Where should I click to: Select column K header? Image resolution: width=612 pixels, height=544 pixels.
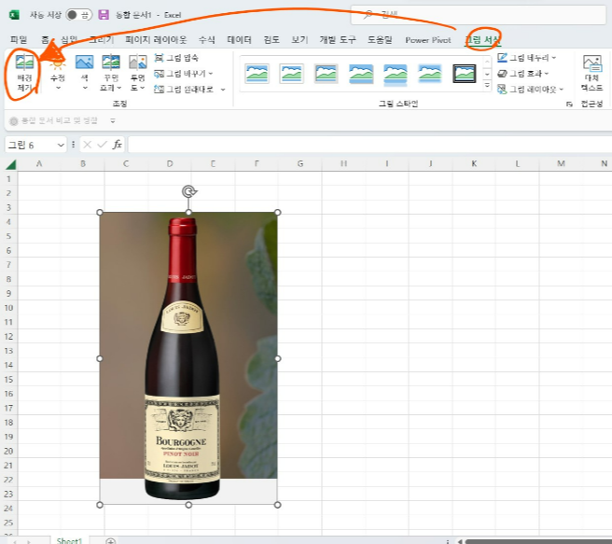click(474, 163)
